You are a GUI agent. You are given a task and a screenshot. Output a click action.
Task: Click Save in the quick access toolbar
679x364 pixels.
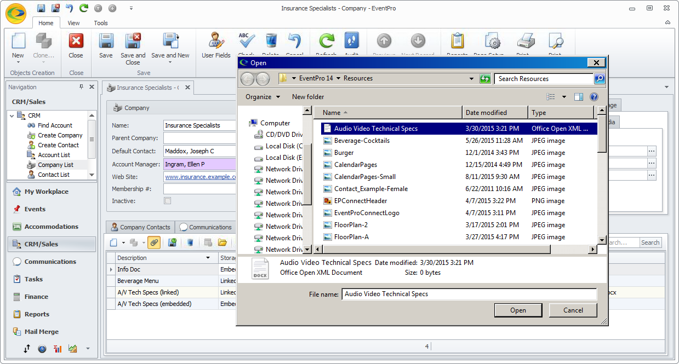pyautogui.click(x=42, y=8)
